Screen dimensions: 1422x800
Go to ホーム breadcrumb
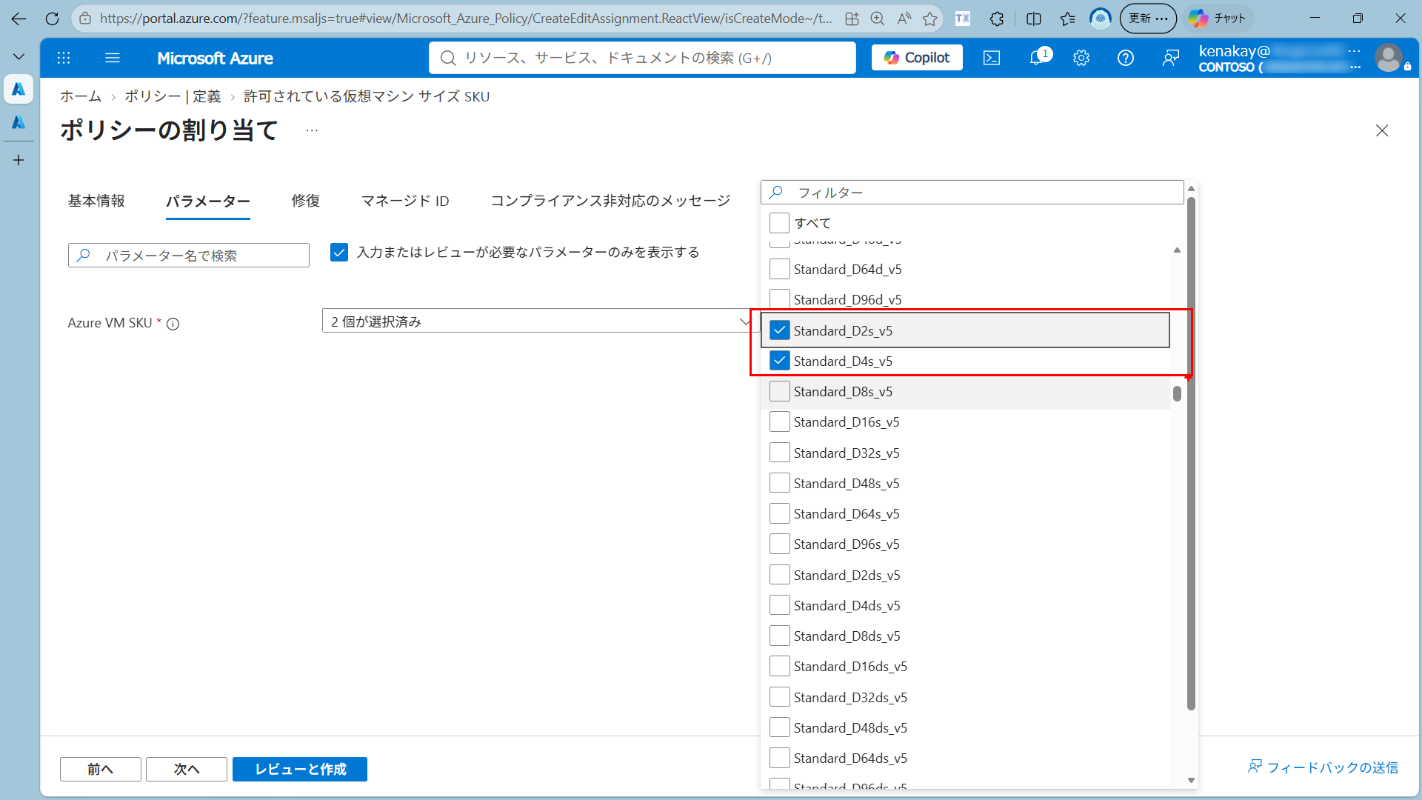81,96
